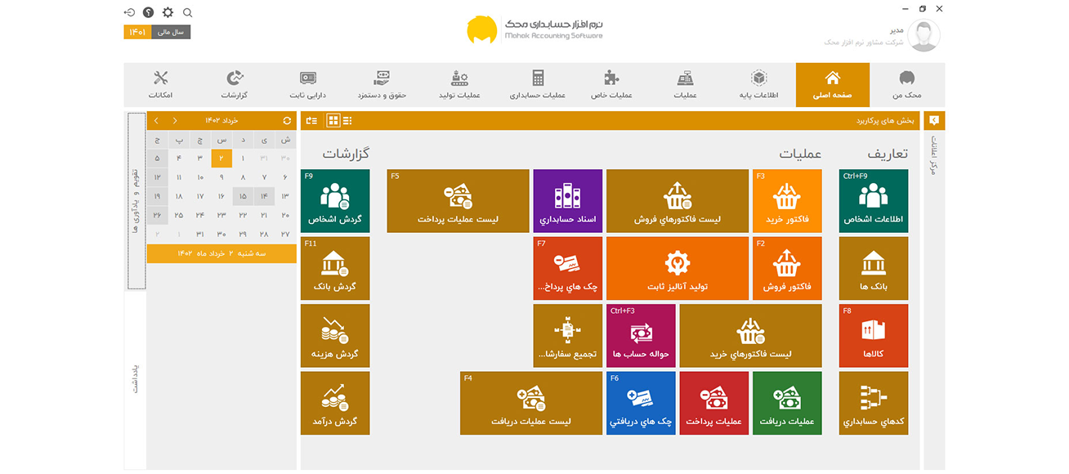Screen dimensions: 1069x474
Task: Select day 15 in the calendar
Action: pyautogui.click(x=243, y=196)
